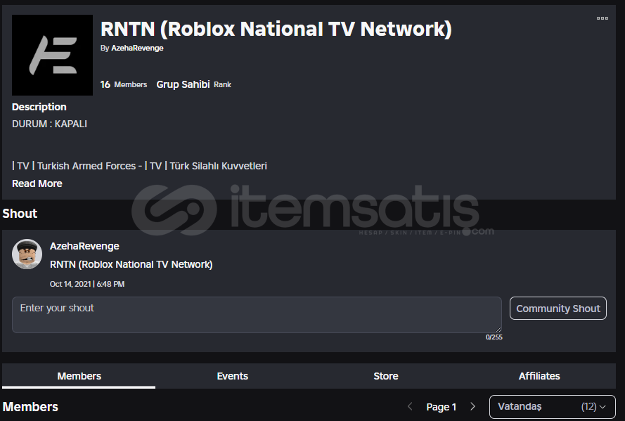This screenshot has width=625, height=421.
Task: Click AzehaRevenge's avatar in the shout
Action: coord(27,254)
